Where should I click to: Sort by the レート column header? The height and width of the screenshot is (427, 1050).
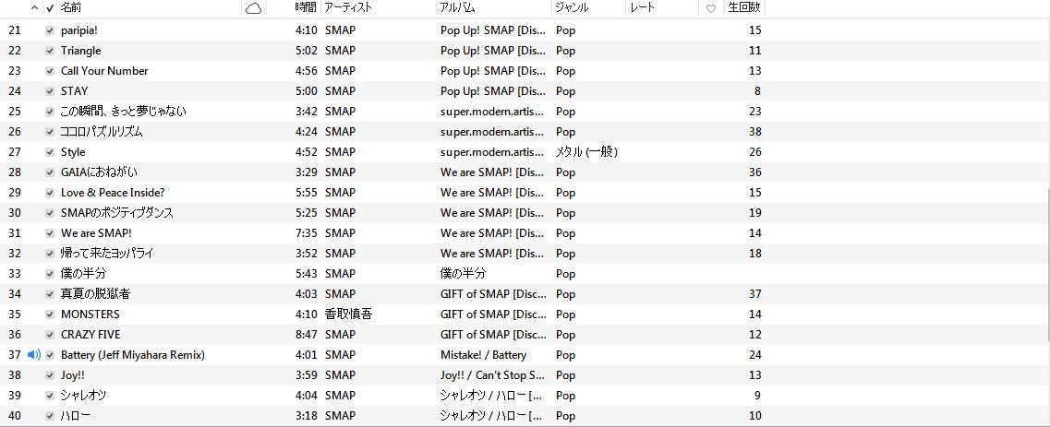(x=642, y=8)
